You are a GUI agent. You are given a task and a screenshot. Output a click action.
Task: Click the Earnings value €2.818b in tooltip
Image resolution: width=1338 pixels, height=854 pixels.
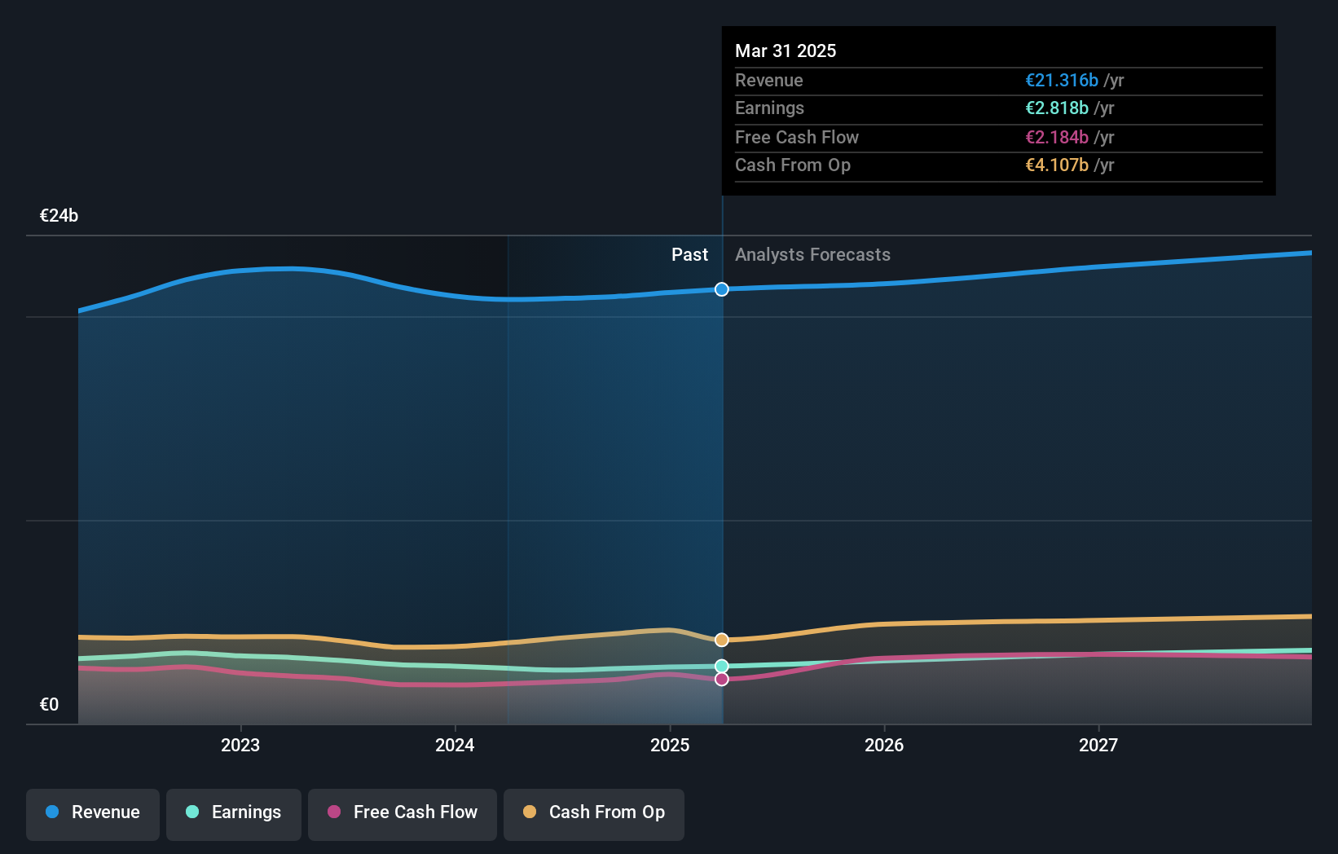1057,108
